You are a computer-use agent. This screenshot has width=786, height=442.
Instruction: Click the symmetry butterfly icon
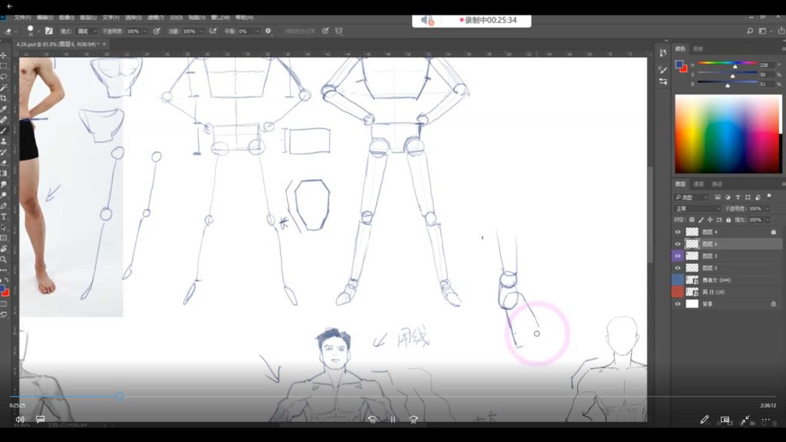339,31
